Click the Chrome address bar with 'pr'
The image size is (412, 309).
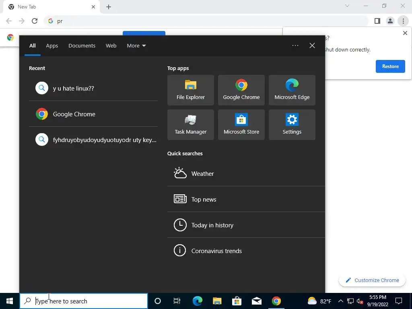[x=206, y=21]
